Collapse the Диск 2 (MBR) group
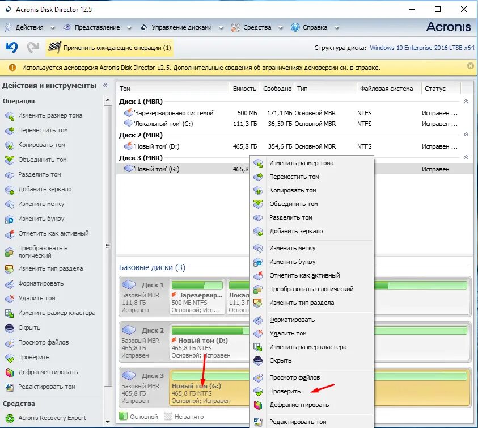478x428 pixels. click(466, 135)
